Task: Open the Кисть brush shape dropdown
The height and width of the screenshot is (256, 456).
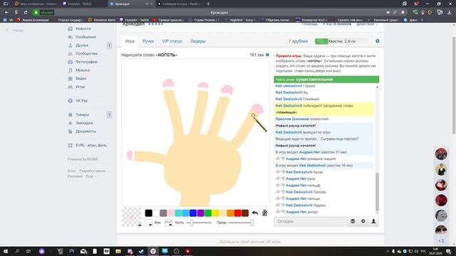Action: (168, 223)
